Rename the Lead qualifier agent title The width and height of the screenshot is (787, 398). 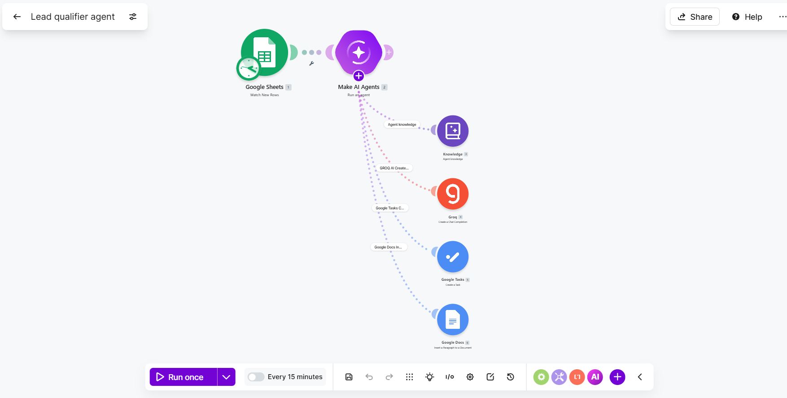(73, 17)
